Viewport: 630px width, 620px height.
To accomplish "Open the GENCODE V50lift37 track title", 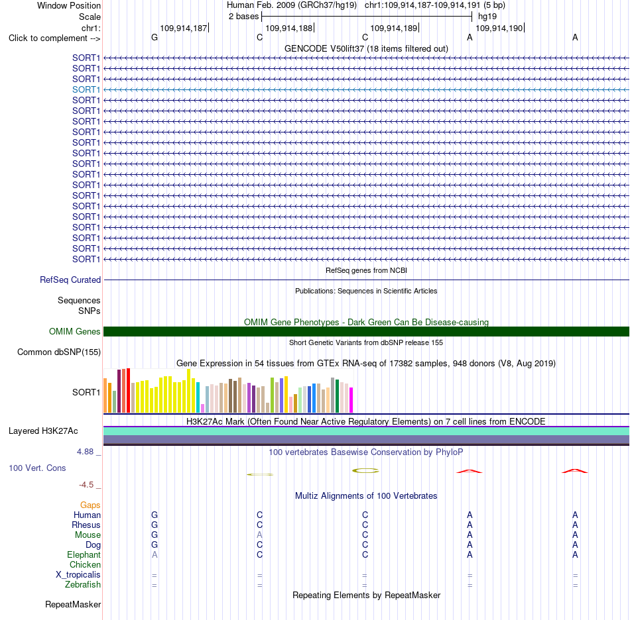I will [x=366, y=48].
